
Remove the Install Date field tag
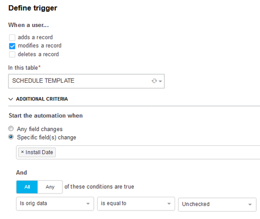22,152
